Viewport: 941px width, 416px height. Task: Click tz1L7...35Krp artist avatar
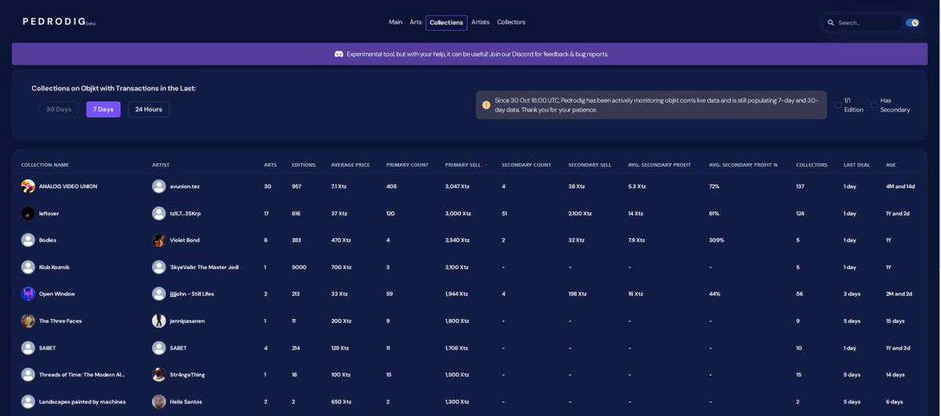159,213
